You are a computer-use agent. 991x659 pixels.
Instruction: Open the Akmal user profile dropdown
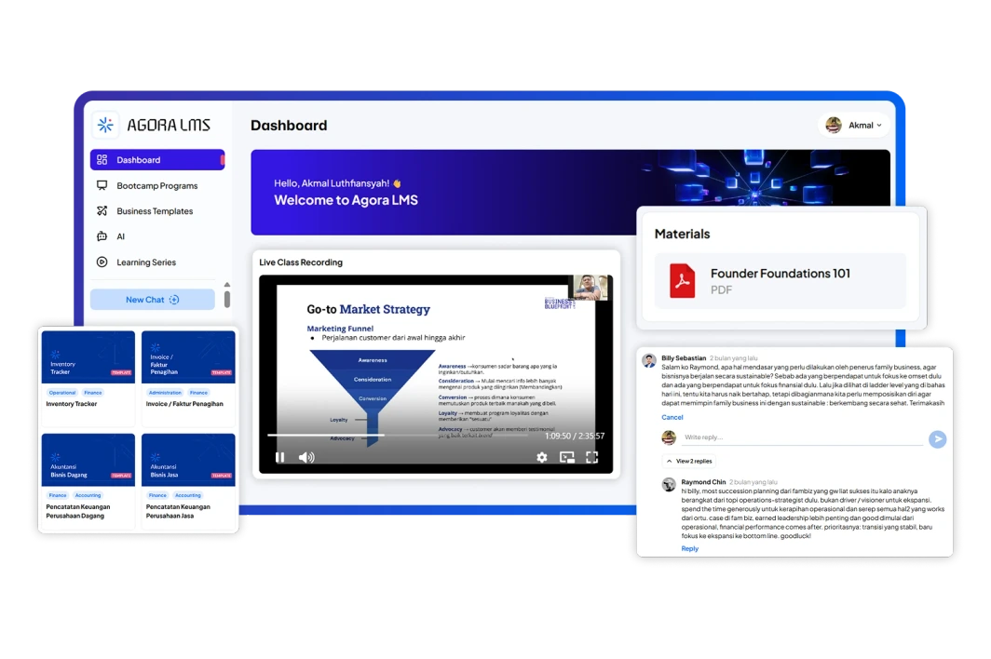pos(853,125)
